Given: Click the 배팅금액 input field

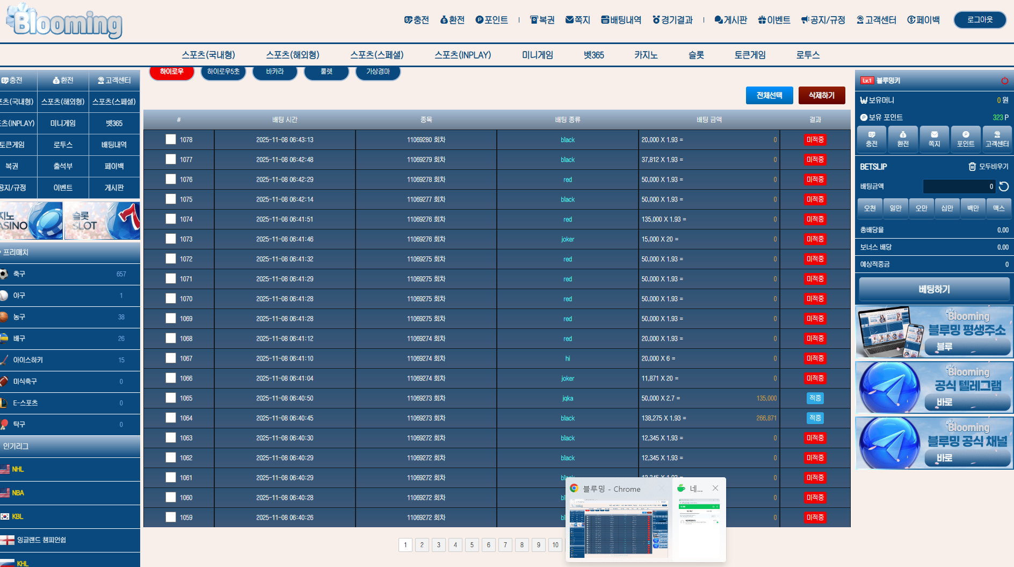Looking at the screenshot, I should (958, 186).
